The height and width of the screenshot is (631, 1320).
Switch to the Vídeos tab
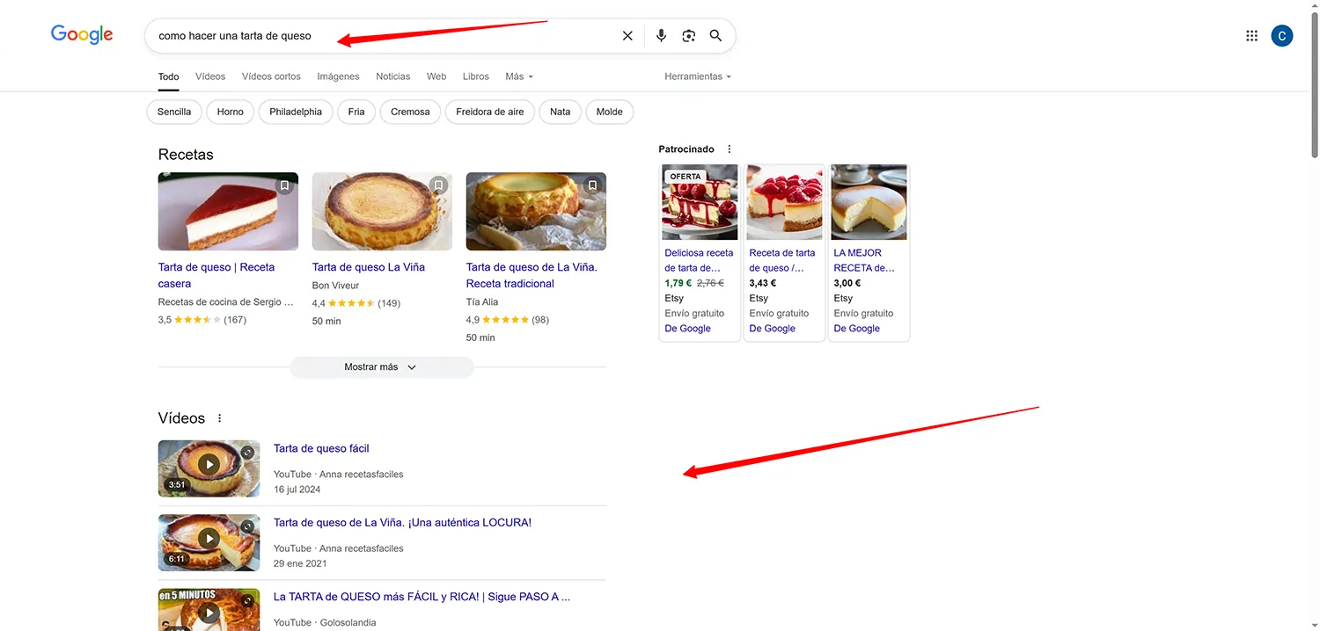tap(210, 76)
